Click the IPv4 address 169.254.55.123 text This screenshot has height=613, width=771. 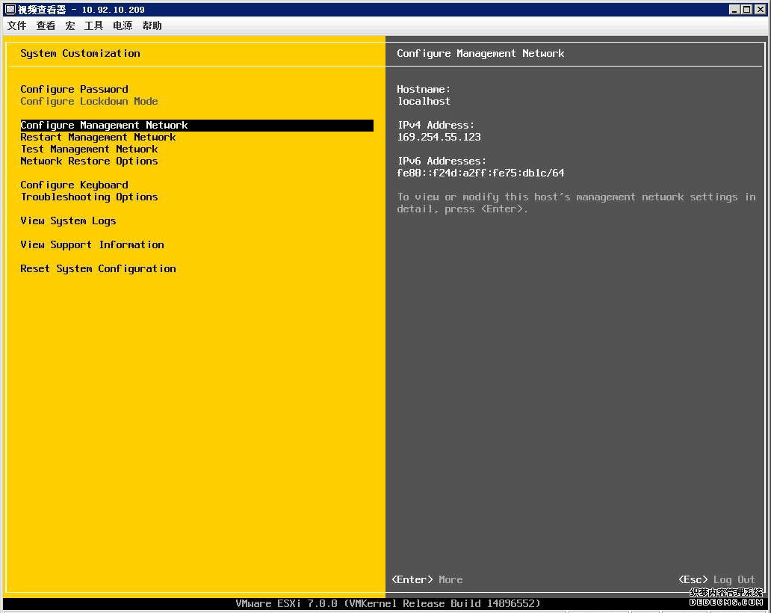(x=439, y=137)
